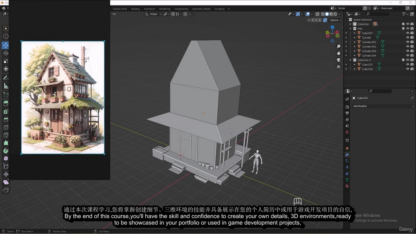Open the Render properties tab icon
This screenshot has height=234, width=416.
(x=347, y=107)
